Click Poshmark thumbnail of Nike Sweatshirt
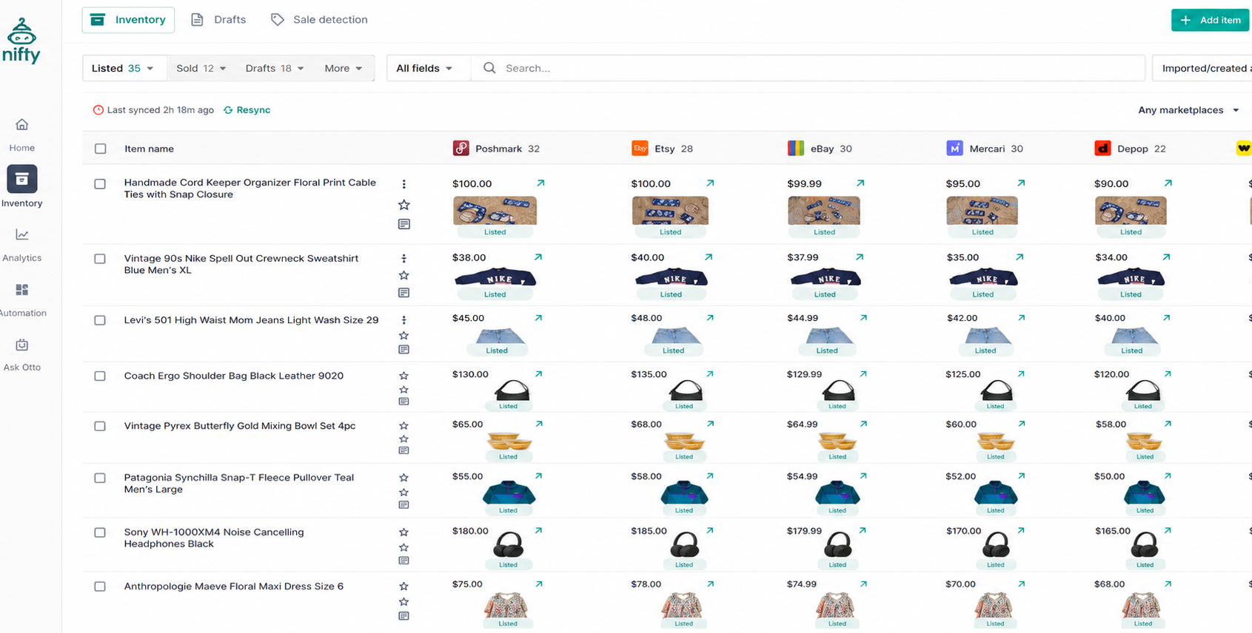Viewport: 1252px width, 633px height. click(495, 279)
